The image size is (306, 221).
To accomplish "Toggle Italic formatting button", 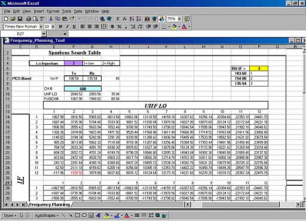I will 68,26.
